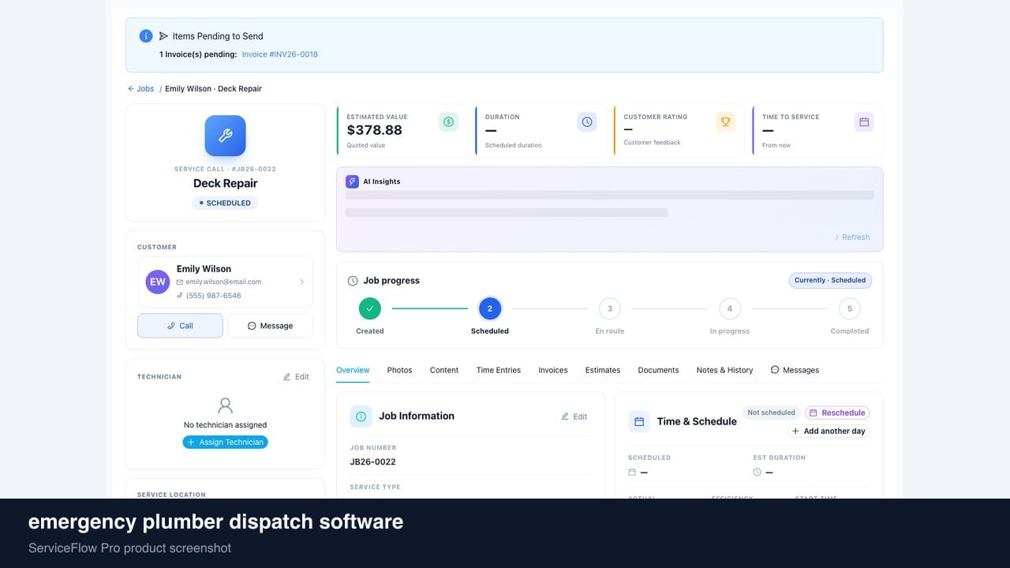
Task: Edit Job Information
Action: pyautogui.click(x=574, y=417)
